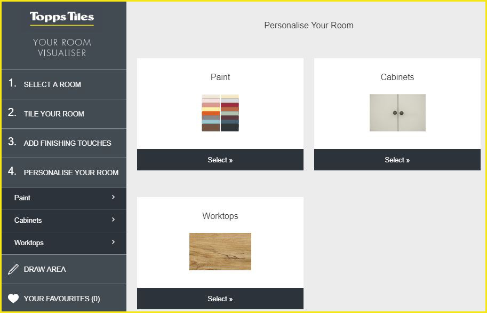487x313 pixels.
Task: Click Select button under Cabinets card
Action: pos(397,160)
